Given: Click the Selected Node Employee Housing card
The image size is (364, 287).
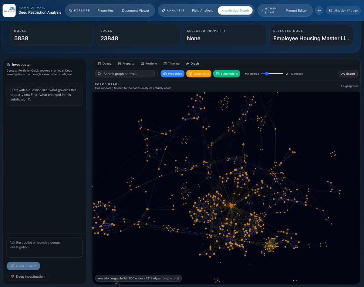Looking at the screenshot, I should (311, 35).
